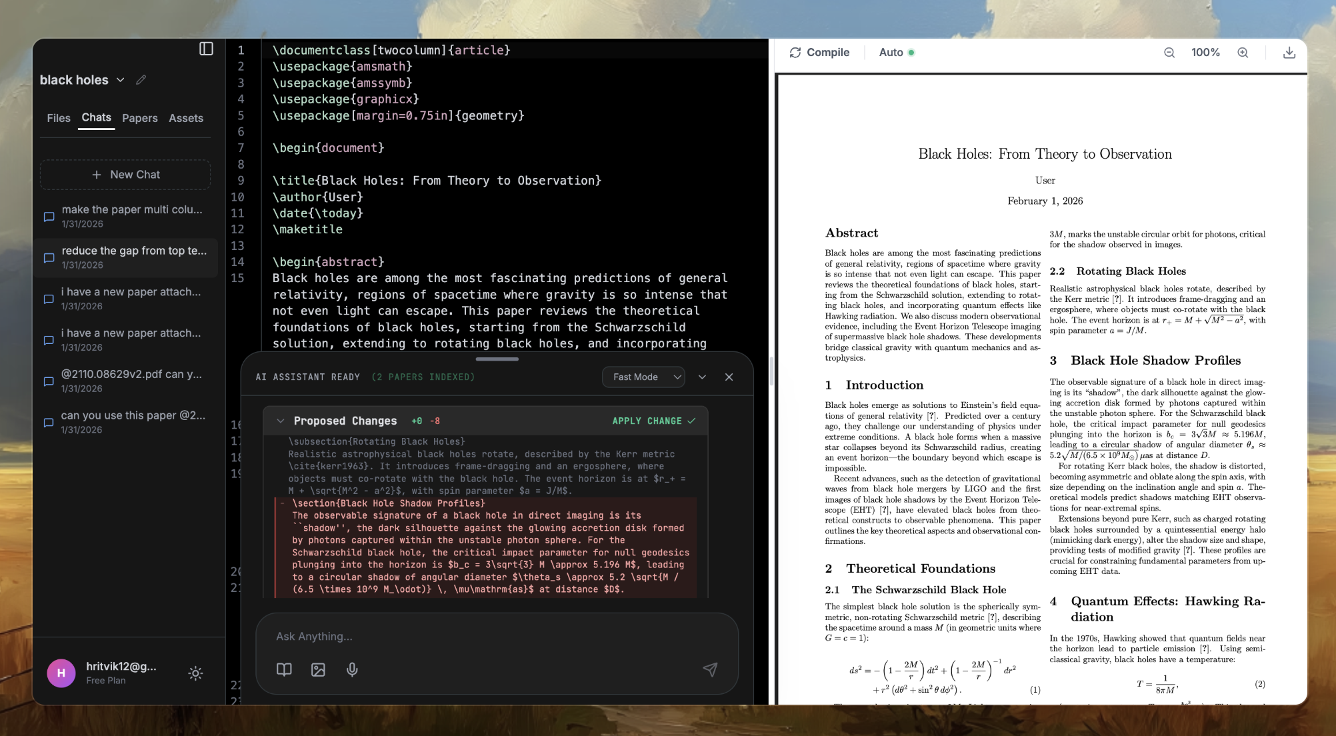
Task: Attach an image via the image icon
Action: pos(318,670)
